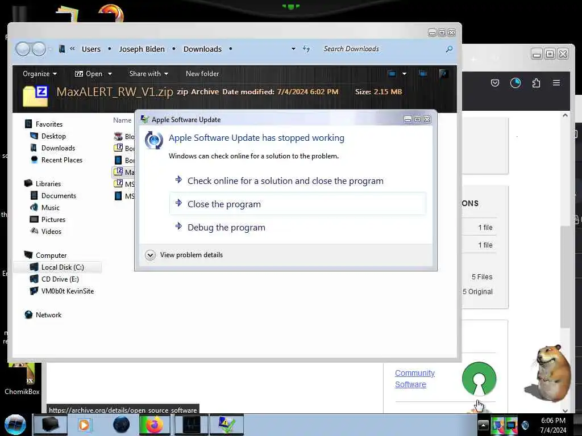The width and height of the screenshot is (582, 436).
Task: Open the Videos library
Action: pos(45,232)
